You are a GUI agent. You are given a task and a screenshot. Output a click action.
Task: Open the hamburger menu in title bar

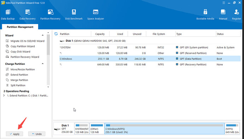223,3
